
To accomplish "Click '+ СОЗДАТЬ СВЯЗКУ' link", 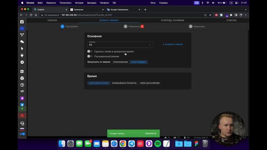I will [173, 45].
